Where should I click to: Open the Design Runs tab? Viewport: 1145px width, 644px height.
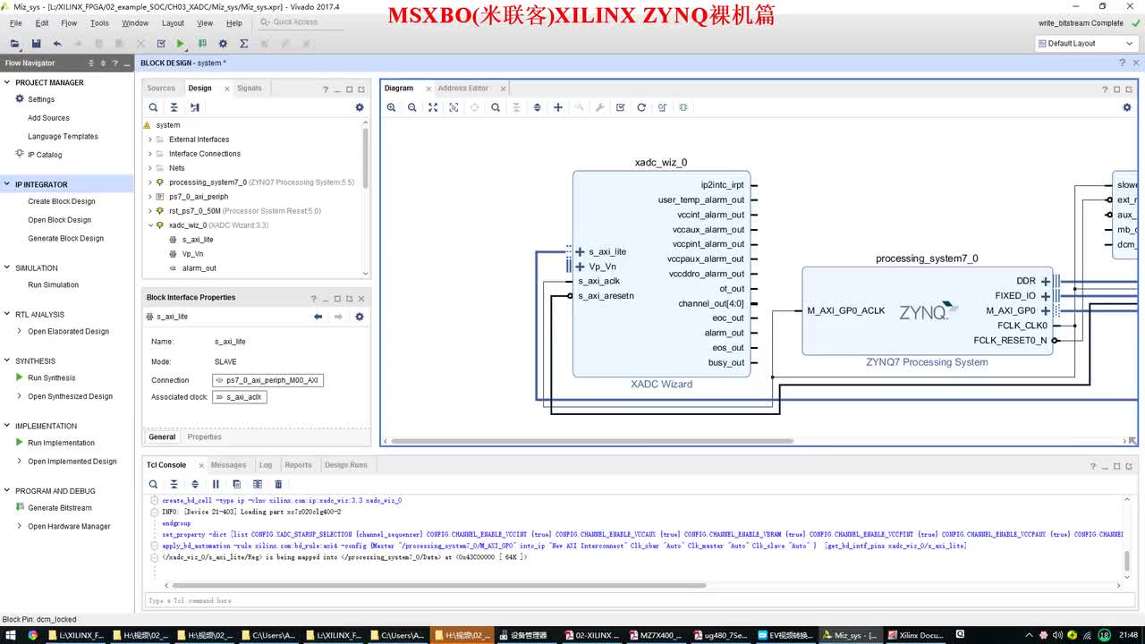pyautogui.click(x=346, y=465)
